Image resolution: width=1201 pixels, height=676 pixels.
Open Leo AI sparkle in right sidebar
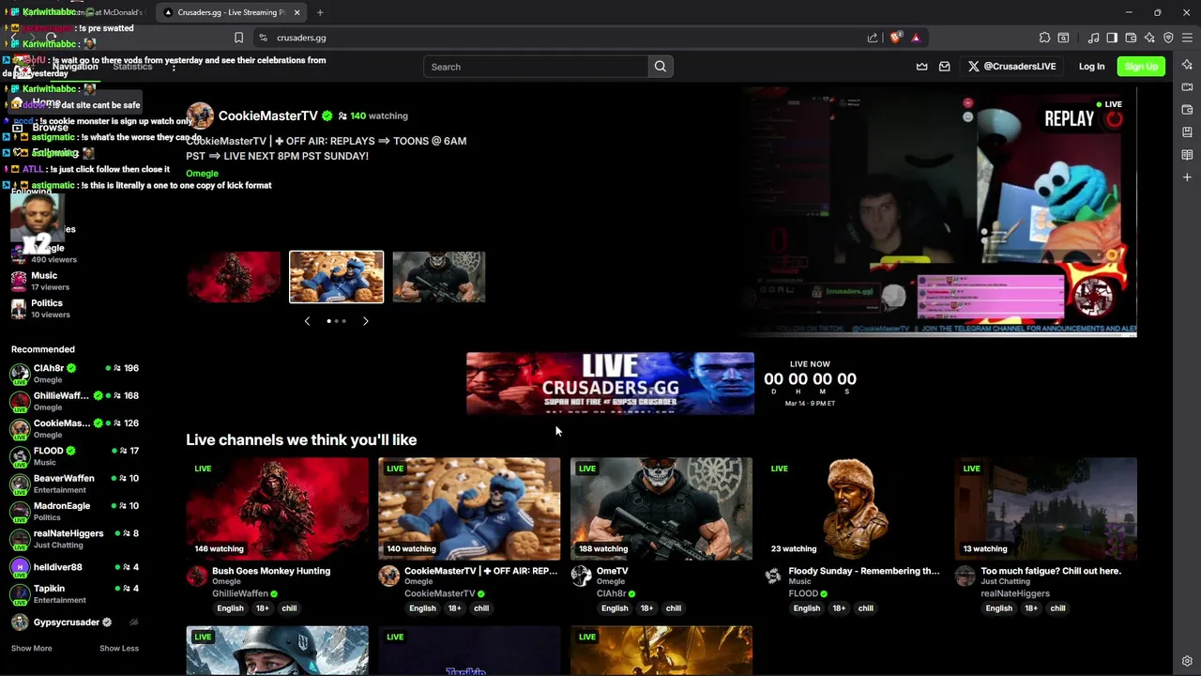[x=1187, y=65]
